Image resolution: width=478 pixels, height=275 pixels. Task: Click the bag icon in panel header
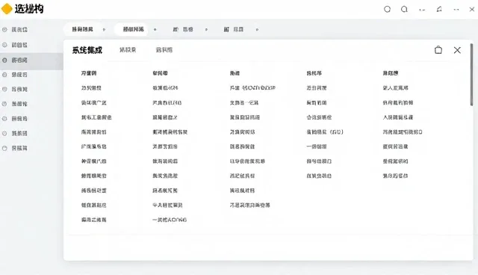[438, 50]
